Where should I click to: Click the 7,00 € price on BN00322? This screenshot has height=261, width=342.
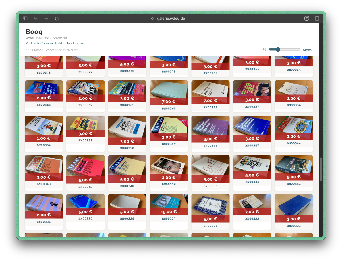[x=252, y=212]
